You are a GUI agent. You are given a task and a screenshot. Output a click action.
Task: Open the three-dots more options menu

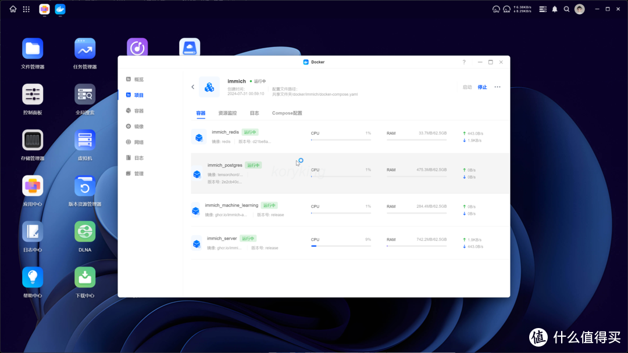tap(497, 87)
